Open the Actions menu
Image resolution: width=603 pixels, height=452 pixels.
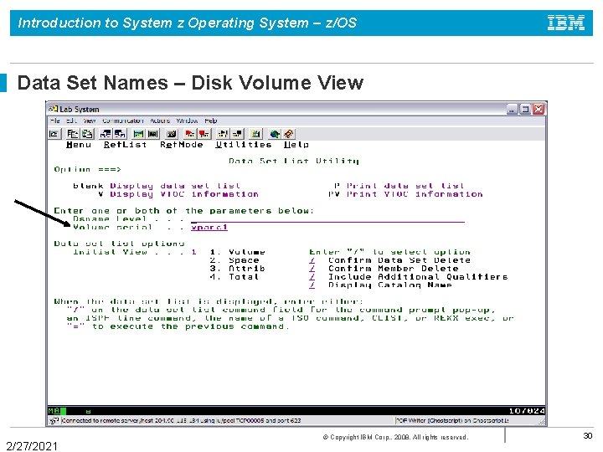[160, 121]
